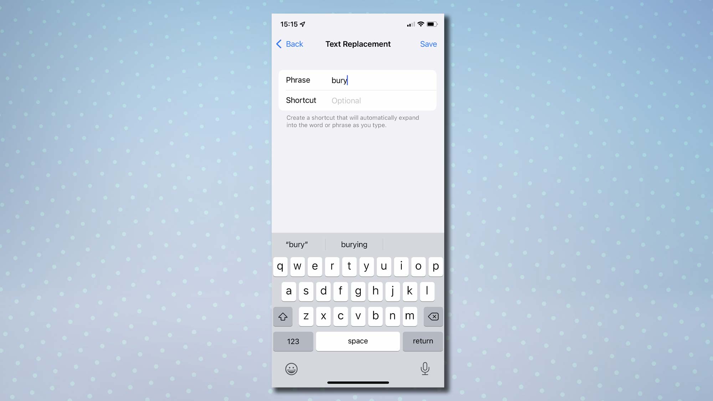Image resolution: width=713 pixels, height=401 pixels.
Task: Tap the Shortcut optional field
Action: click(381, 101)
